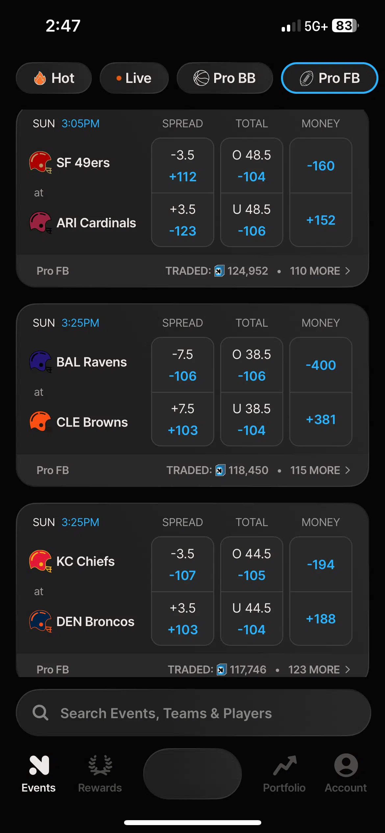The height and width of the screenshot is (833, 385).
Task: Expand 123 MORE markets for Chiefs game
Action: point(319,669)
